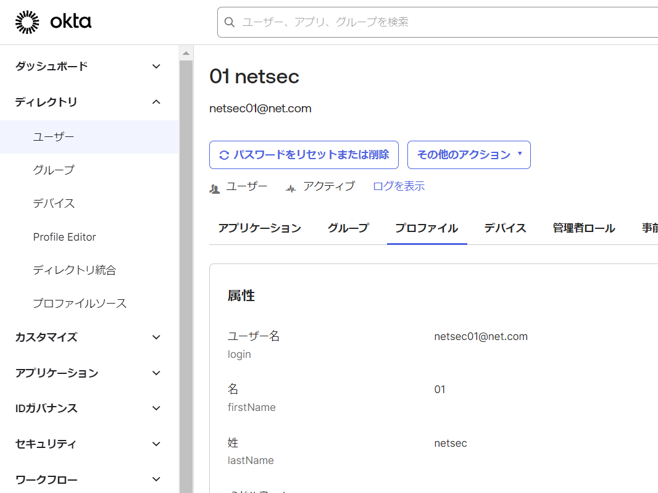658x493 pixels.
Task: Click the firstName value 01
Action: click(x=439, y=389)
